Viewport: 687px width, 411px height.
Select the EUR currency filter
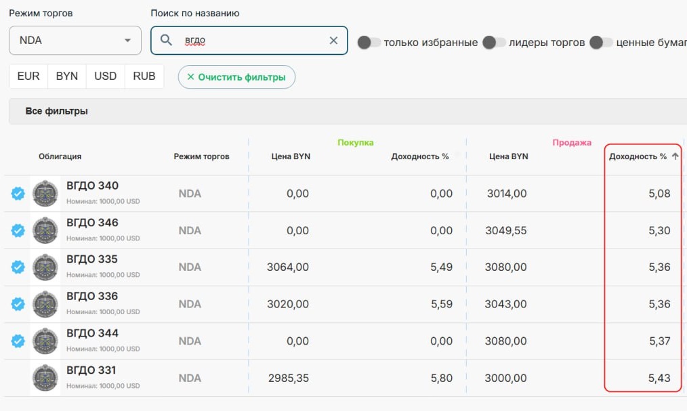tap(28, 77)
